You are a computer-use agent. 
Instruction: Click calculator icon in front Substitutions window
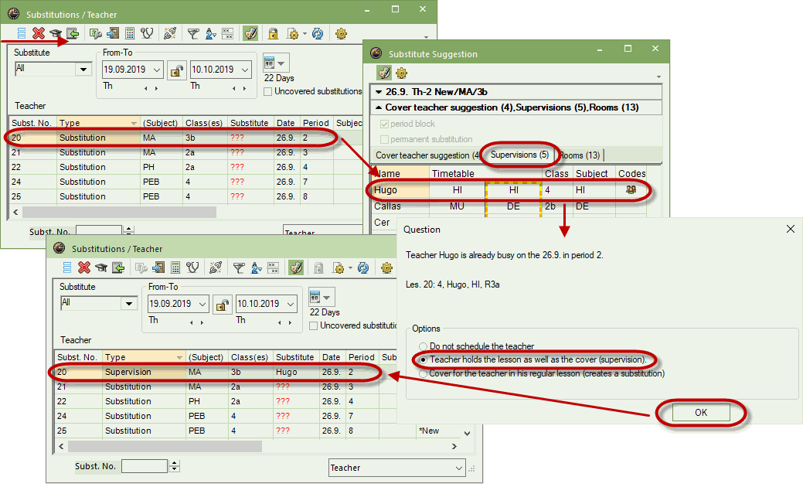175,267
